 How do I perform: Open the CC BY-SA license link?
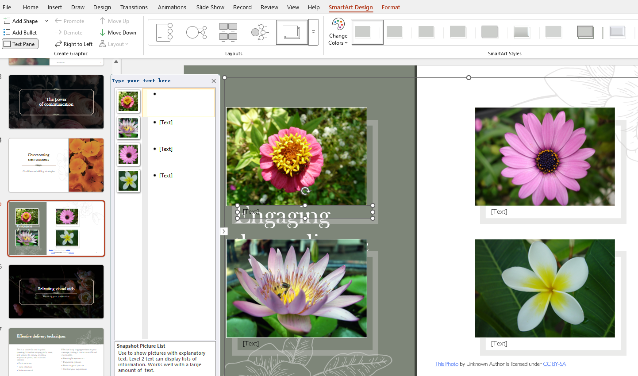coord(554,364)
